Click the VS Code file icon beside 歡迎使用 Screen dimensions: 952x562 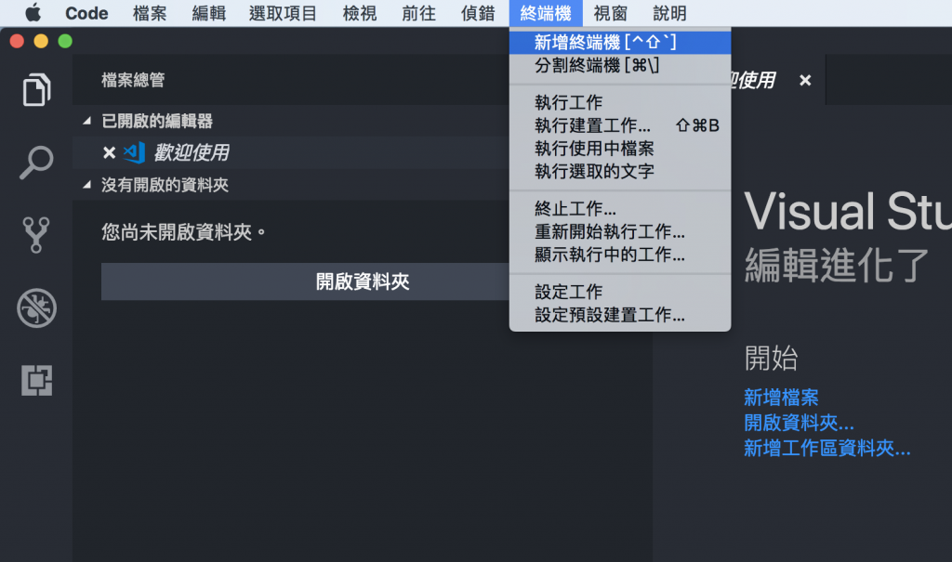pyautogui.click(x=134, y=152)
